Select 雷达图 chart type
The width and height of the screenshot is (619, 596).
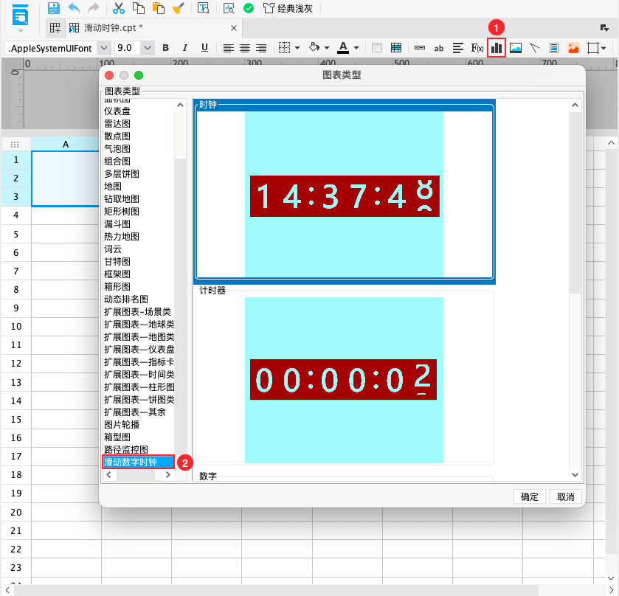click(x=117, y=124)
